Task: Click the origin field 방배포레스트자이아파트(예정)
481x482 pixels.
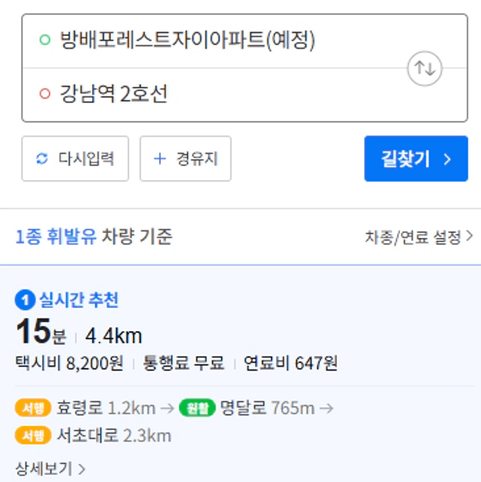Action: click(x=187, y=40)
